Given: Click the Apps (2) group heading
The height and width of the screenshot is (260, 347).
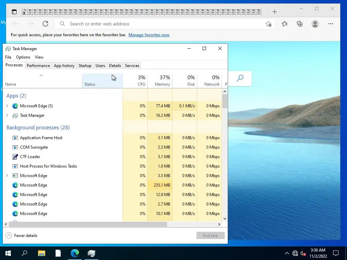Looking at the screenshot, I should 16,96.
